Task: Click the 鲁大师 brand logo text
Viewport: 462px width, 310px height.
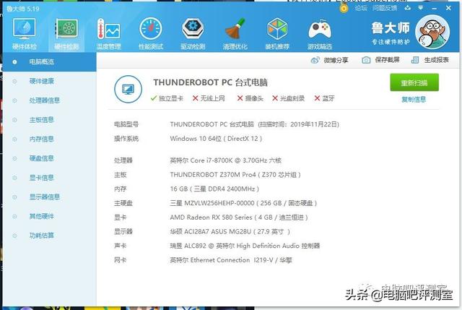Action: (x=391, y=28)
